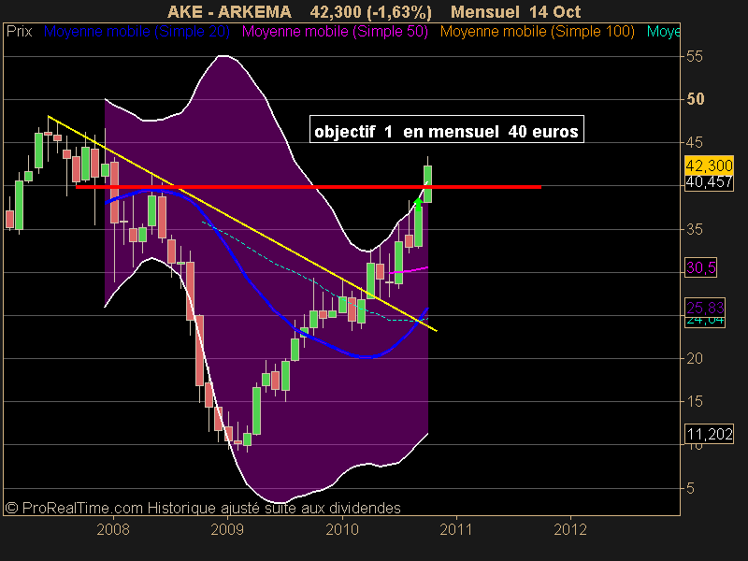Screen dimensions: 748x561
Task: Click the 2012 label on time axis
Action: [x=570, y=529]
